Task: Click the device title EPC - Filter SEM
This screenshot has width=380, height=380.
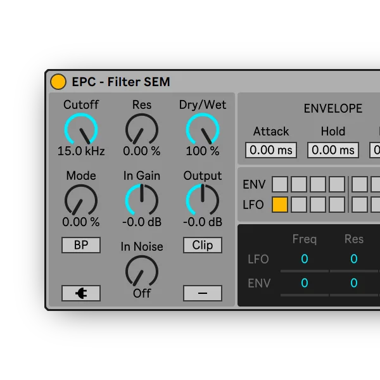Action: coord(121,82)
